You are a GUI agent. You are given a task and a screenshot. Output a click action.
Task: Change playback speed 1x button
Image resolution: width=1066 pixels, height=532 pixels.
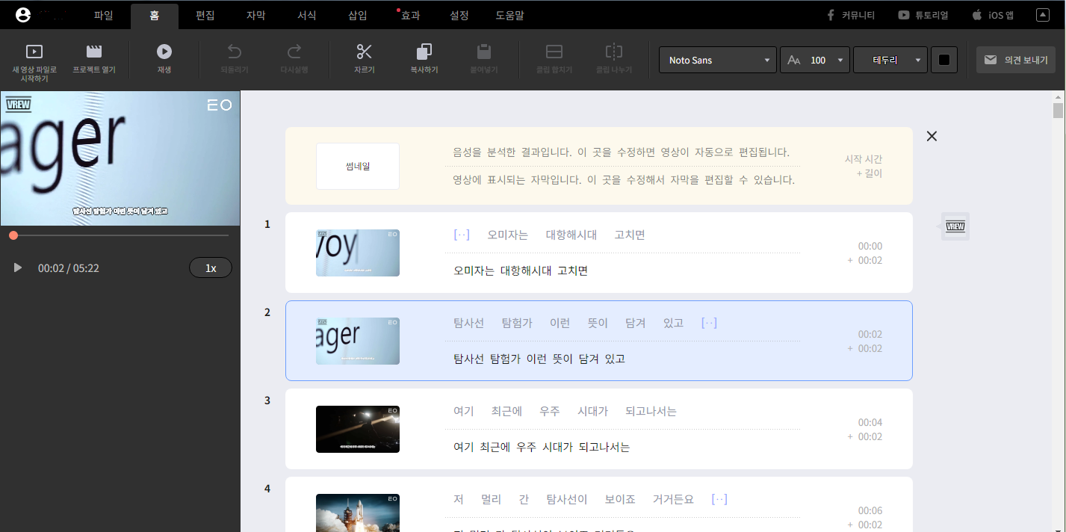[x=211, y=267]
